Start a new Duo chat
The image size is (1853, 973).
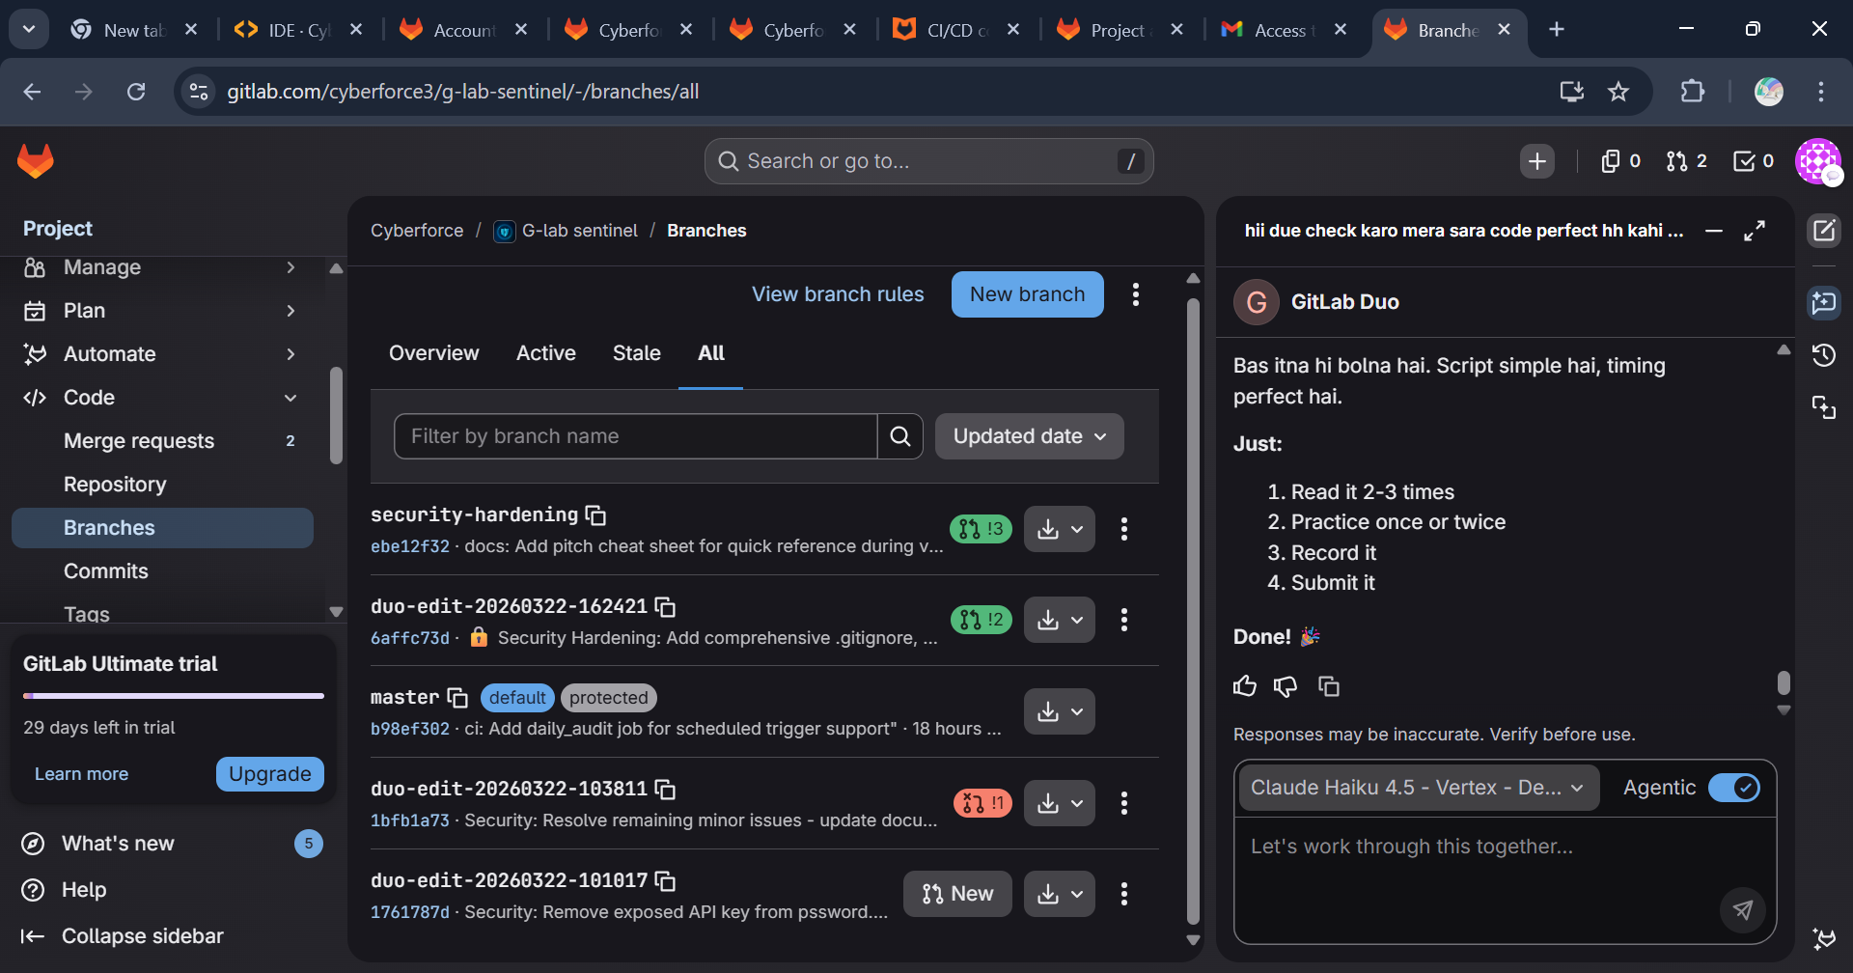coord(1824,231)
